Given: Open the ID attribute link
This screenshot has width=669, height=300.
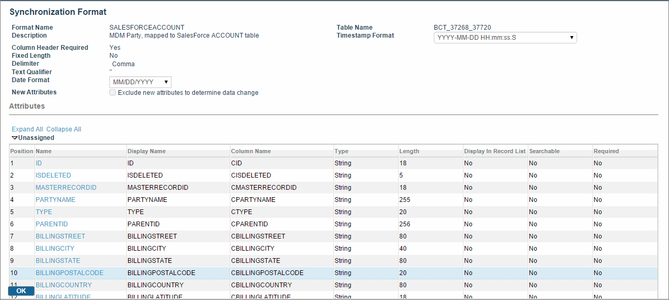Looking at the screenshot, I should 38,163.
